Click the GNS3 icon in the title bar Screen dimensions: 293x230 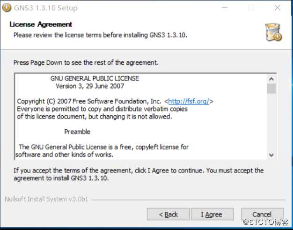(x=7, y=7)
